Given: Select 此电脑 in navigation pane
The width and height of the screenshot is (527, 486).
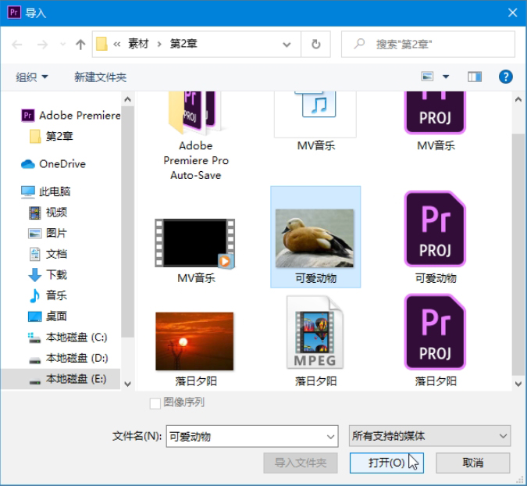Looking at the screenshot, I should click(x=46, y=191).
